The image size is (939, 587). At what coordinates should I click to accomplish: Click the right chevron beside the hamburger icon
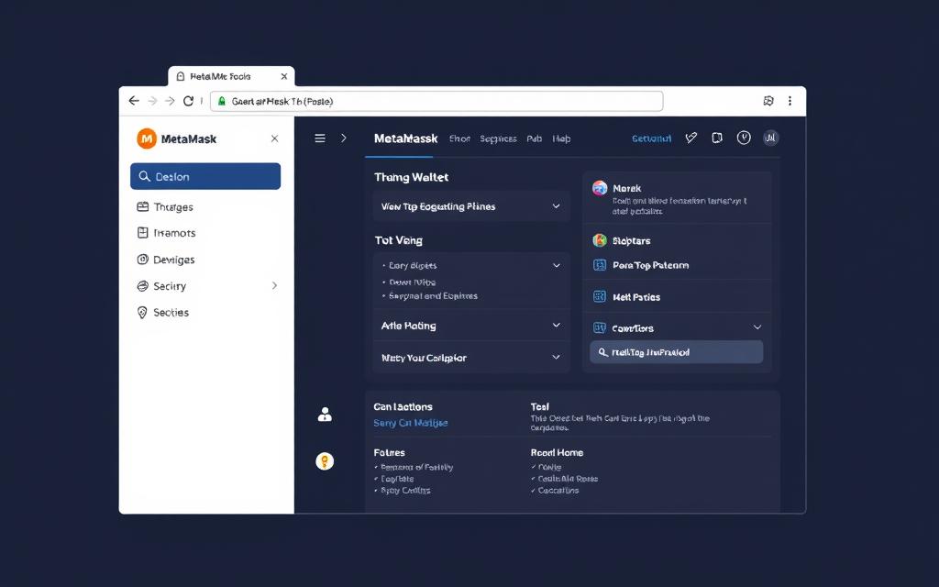pyautogui.click(x=344, y=138)
